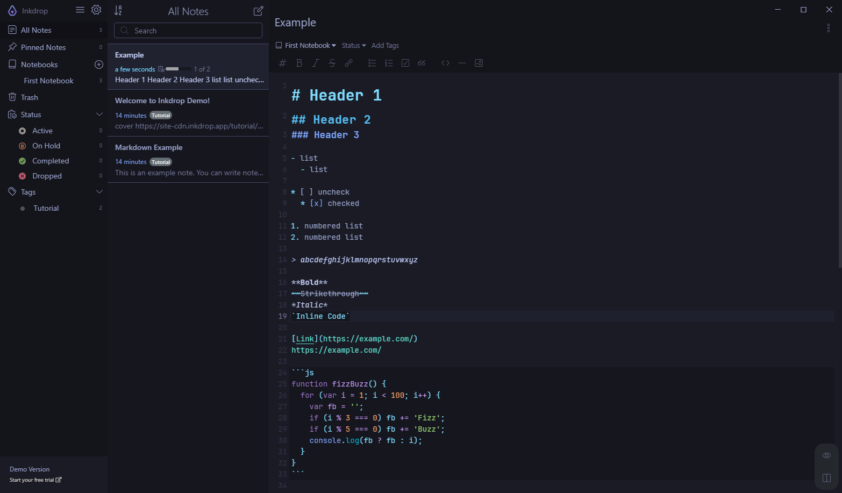Apply bold formatting toolbar icon
This screenshot has width=842, height=493.
pos(299,63)
